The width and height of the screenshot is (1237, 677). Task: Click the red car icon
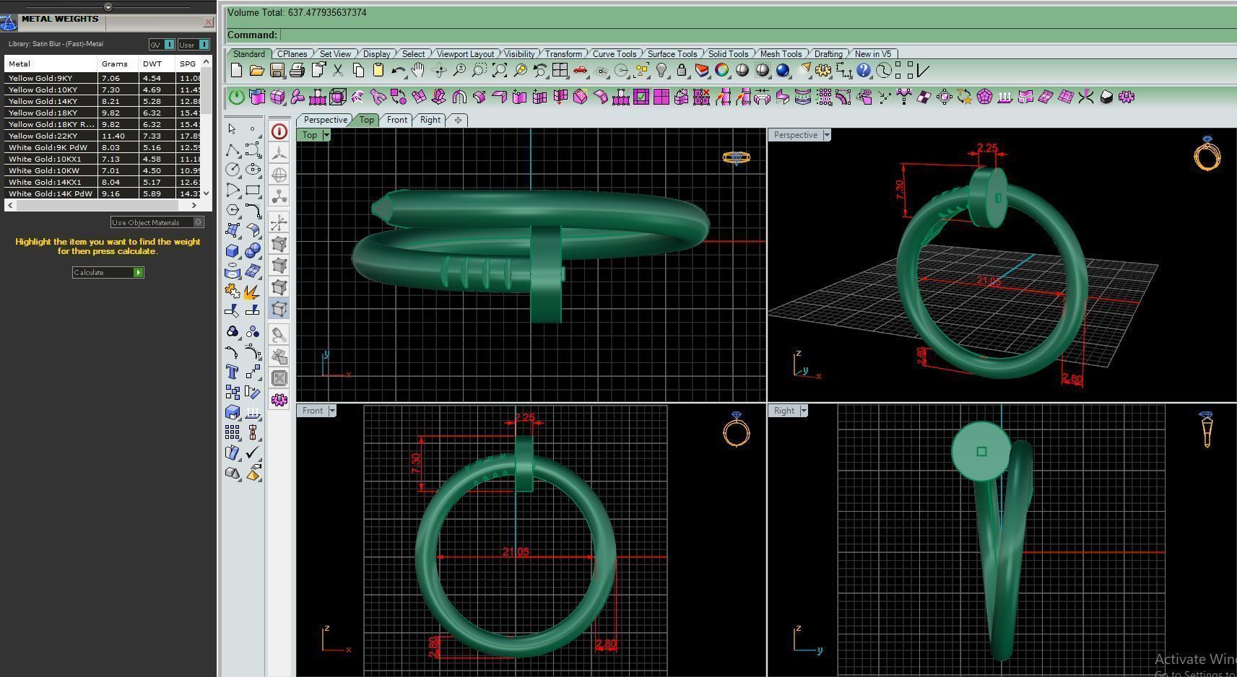(x=580, y=71)
